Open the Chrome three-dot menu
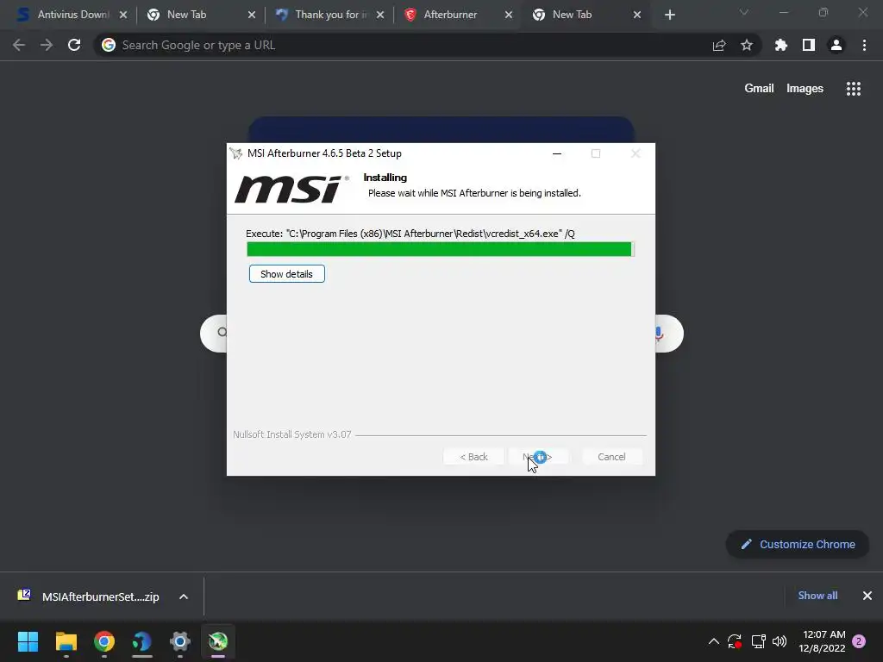The image size is (883, 662). [864, 45]
